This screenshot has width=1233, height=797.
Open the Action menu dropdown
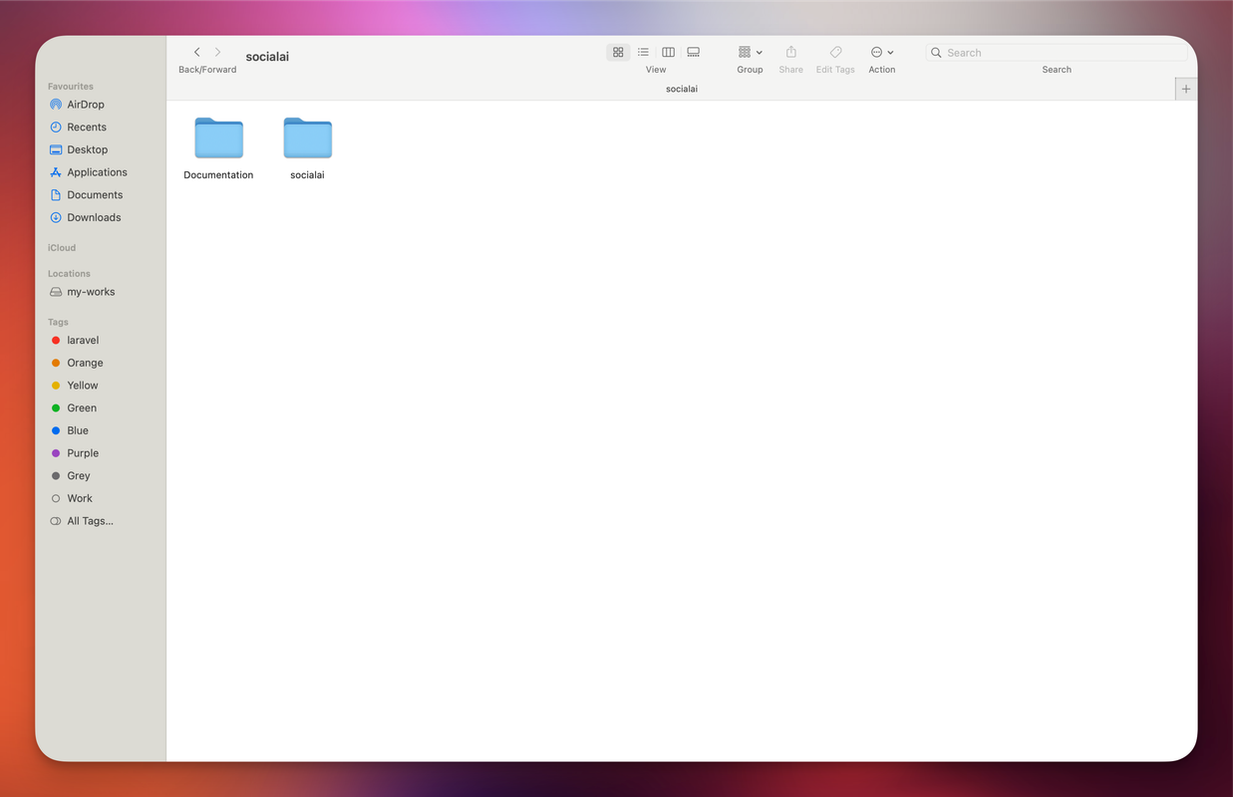pos(882,52)
